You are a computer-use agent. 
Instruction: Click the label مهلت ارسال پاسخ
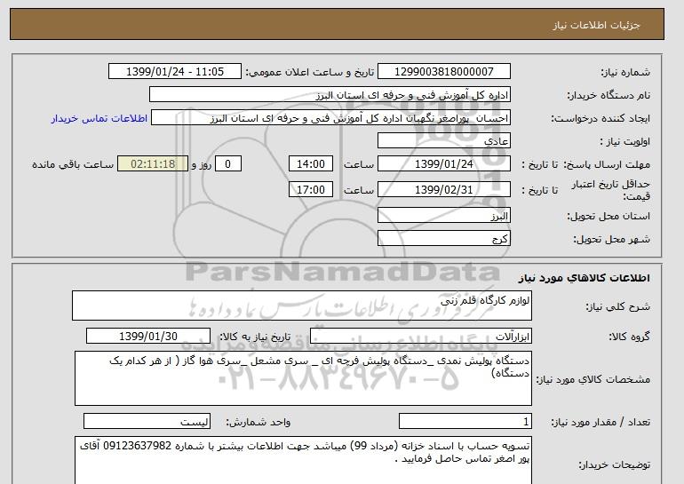coord(607,164)
